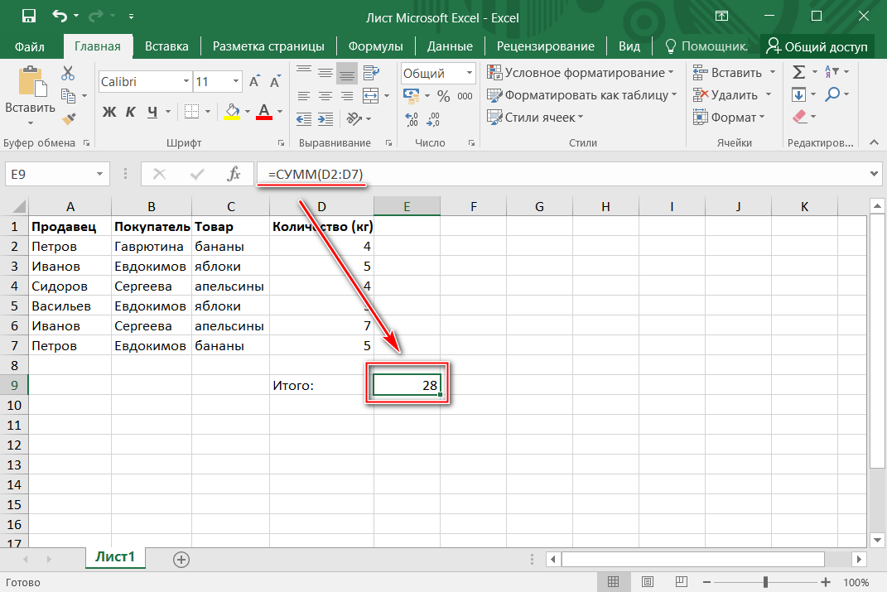Toggle wrap text icon
This screenshot has width=887, height=592.
pyautogui.click(x=371, y=72)
